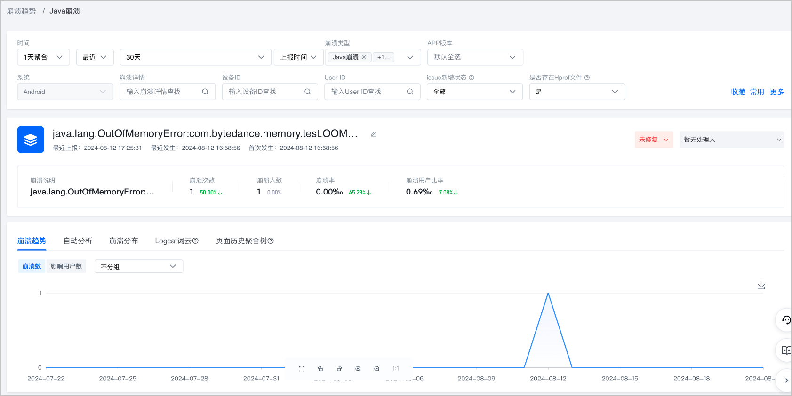Click x-axis label 2024-08-15
Viewport: 792px width, 396px height.
(620, 379)
